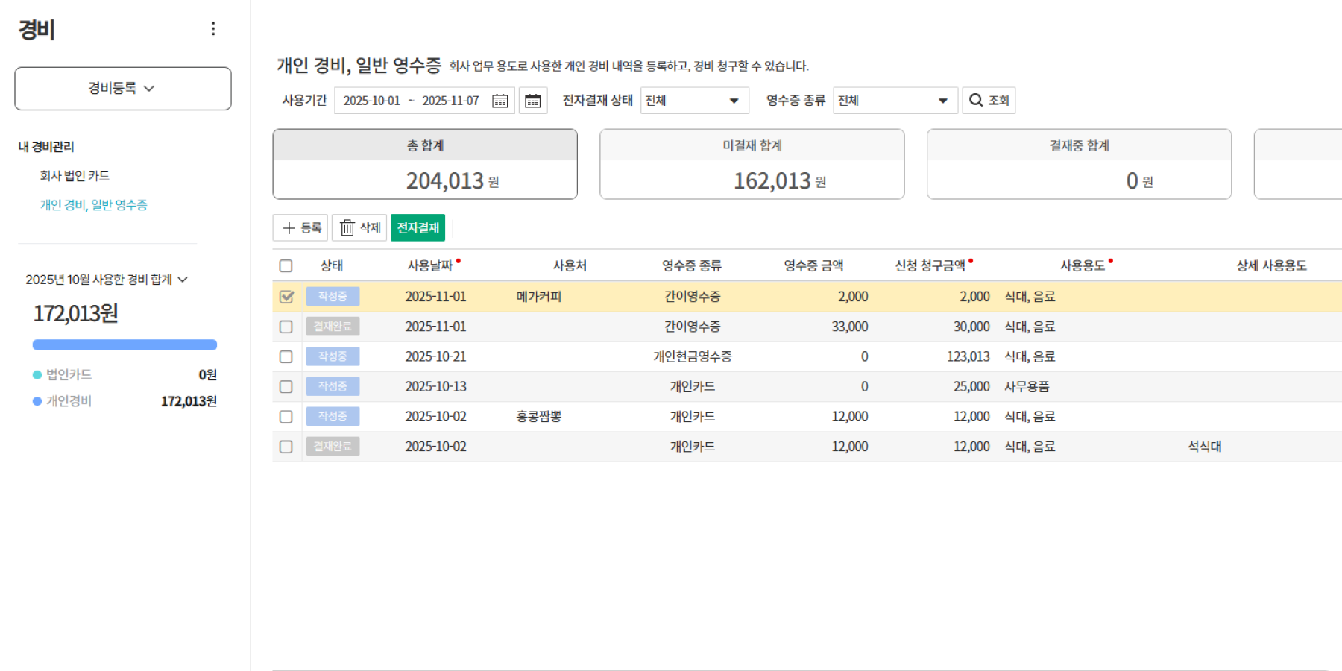The height and width of the screenshot is (671, 1342).
Task: Click the green 전자결재 button
Action: pyautogui.click(x=418, y=227)
